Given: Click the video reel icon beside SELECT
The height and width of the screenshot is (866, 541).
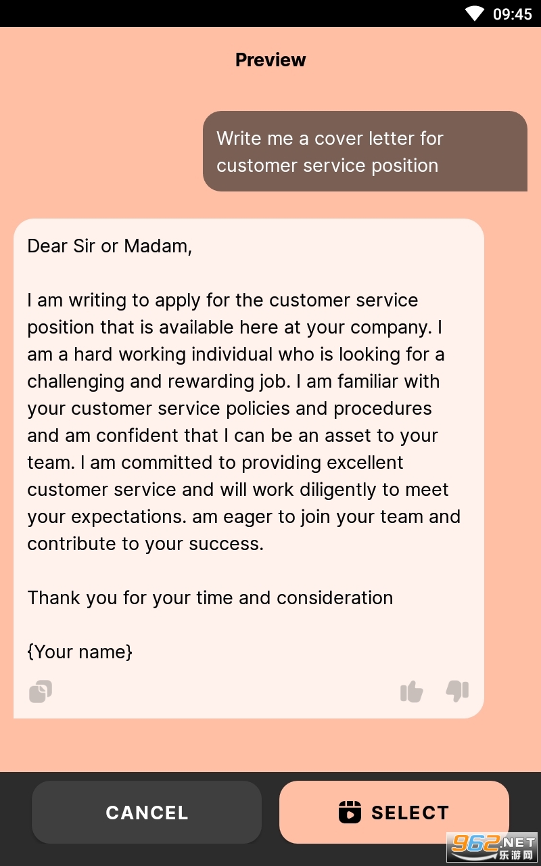Looking at the screenshot, I should pos(350,812).
